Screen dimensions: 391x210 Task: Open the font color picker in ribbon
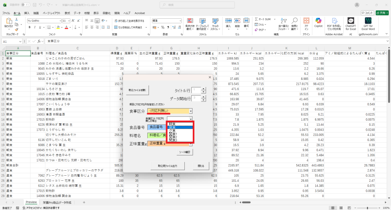[x=62, y=27]
